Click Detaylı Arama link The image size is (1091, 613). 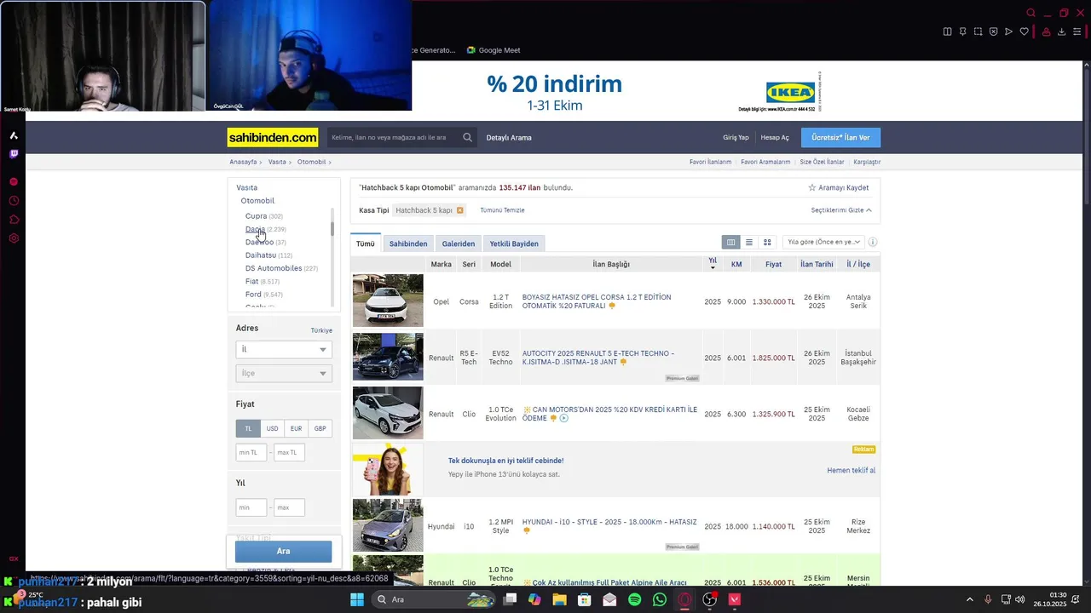[509, 137]
